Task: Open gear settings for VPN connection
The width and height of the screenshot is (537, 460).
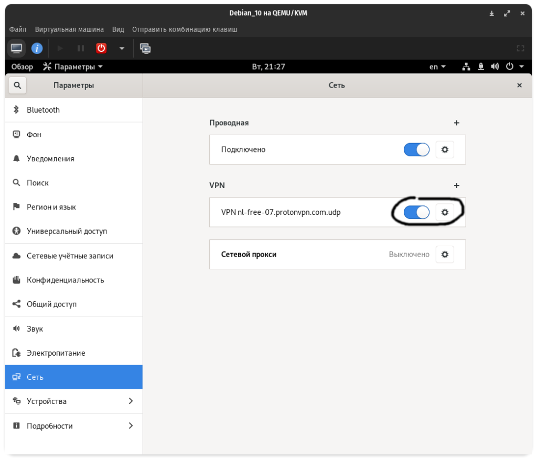Action: [445, 212]
